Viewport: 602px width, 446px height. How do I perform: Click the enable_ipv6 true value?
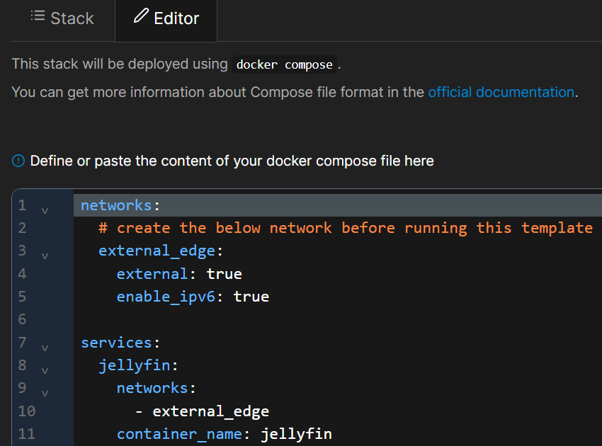251,297
